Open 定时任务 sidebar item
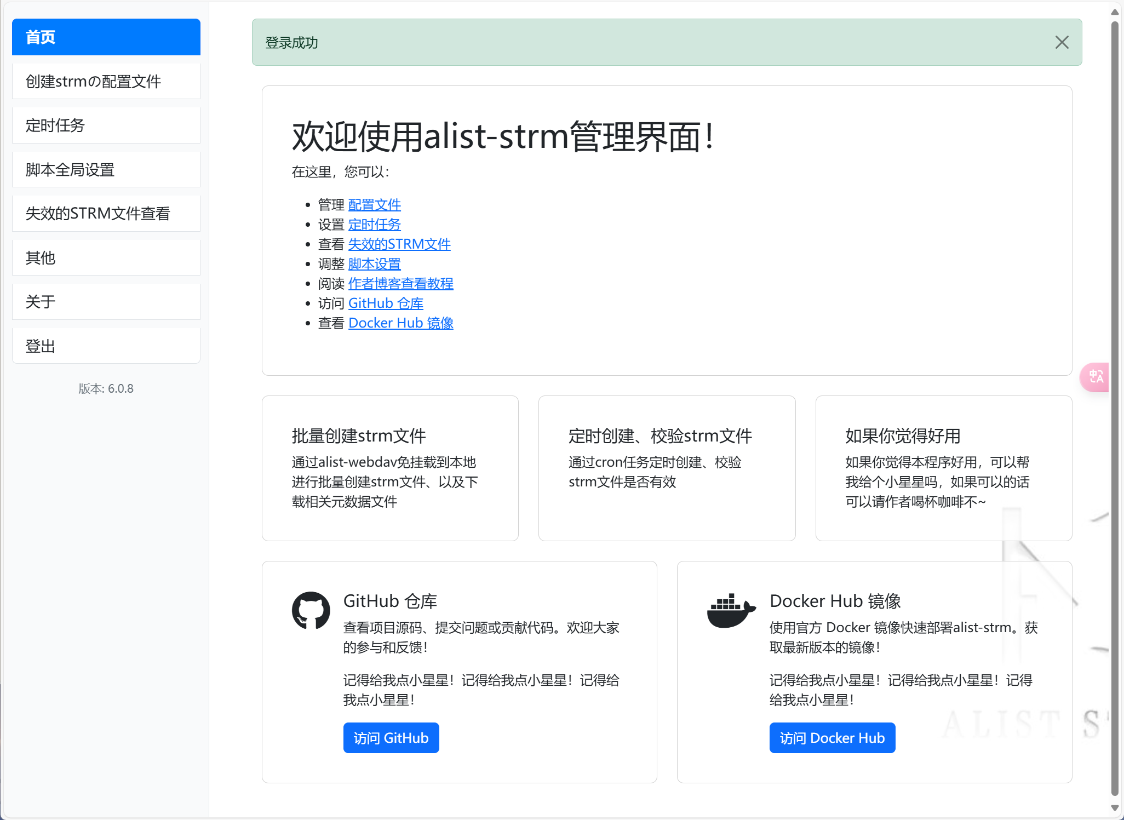Screen dimensions: 1124x820 tap(106, 125)
